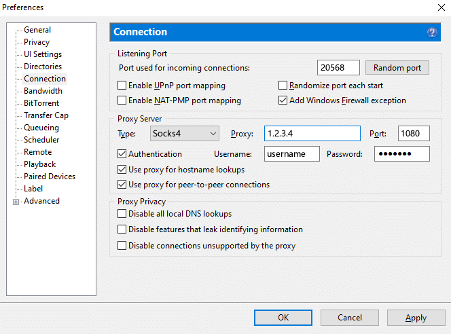
Task: Click the Apply button
Action: pyautogui.click(x=416, y=318)
